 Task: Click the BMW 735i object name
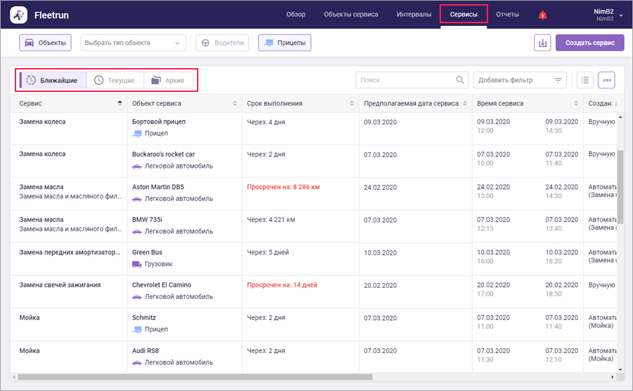pyautogui.click(x=147, y=220)
